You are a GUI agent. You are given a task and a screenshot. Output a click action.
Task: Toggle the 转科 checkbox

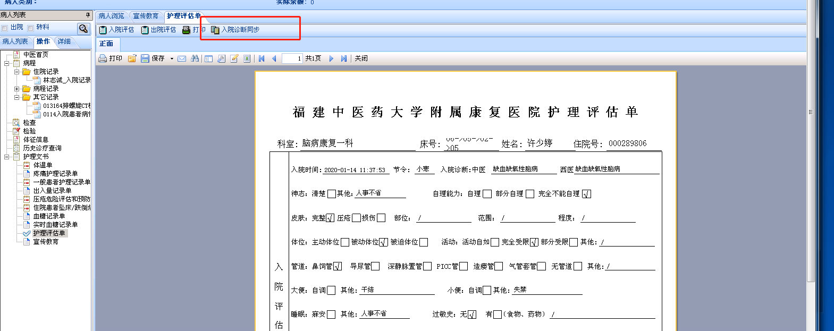click(x=31, y=28)
